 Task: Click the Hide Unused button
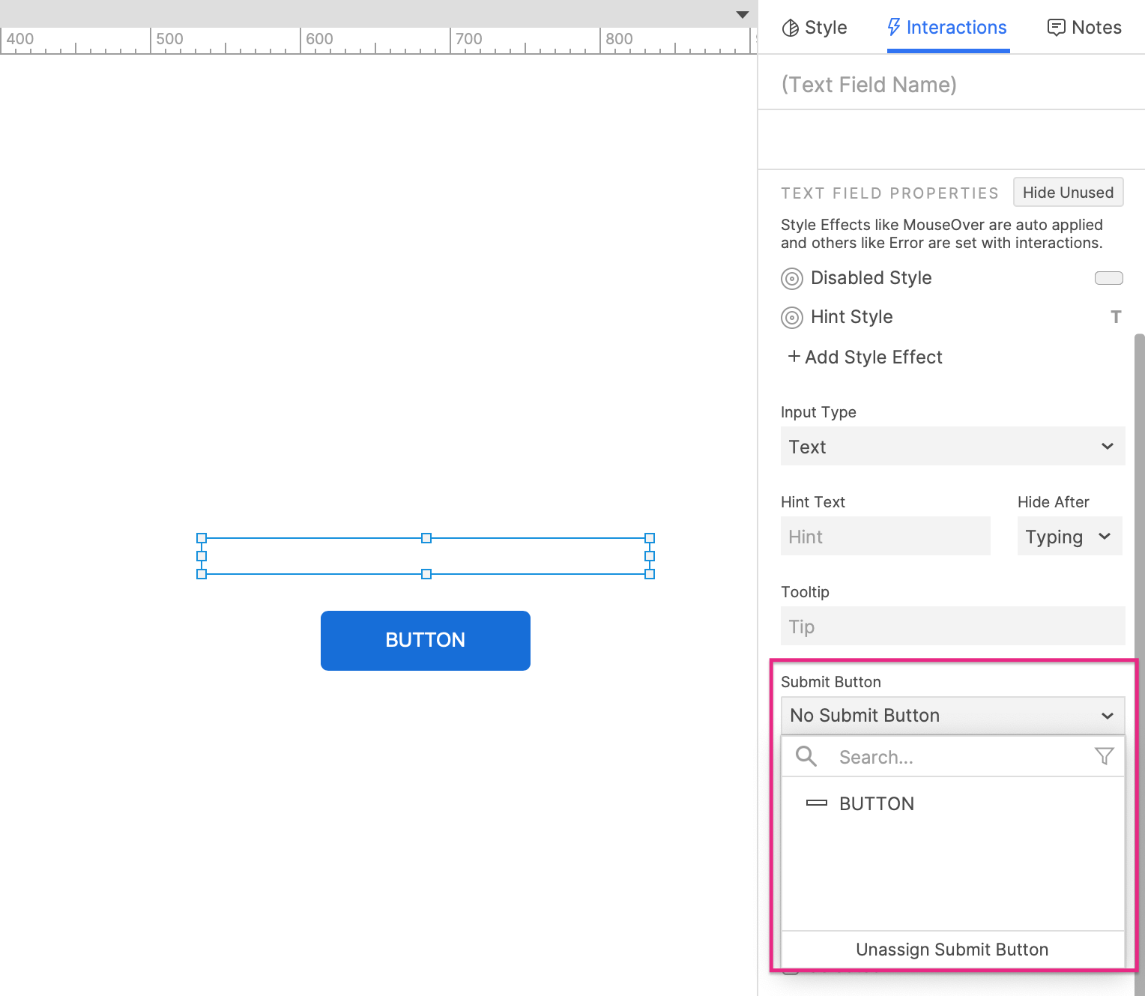click(1068, 192)
